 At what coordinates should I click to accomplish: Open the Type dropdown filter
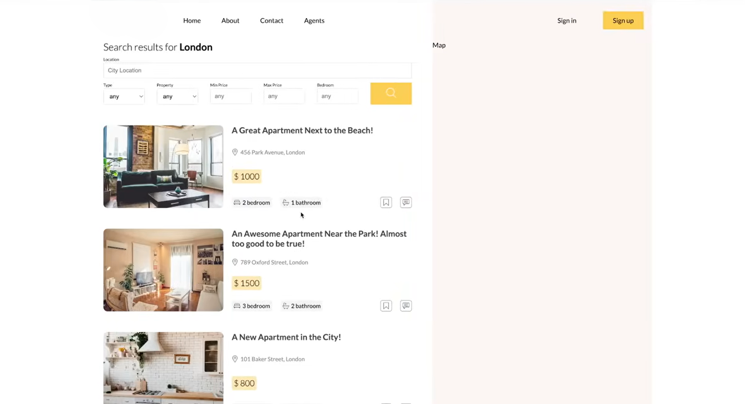[x=124, y=96]
